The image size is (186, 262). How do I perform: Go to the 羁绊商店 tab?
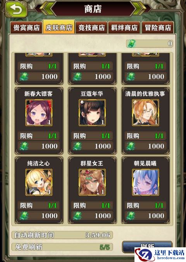[124, 27]
